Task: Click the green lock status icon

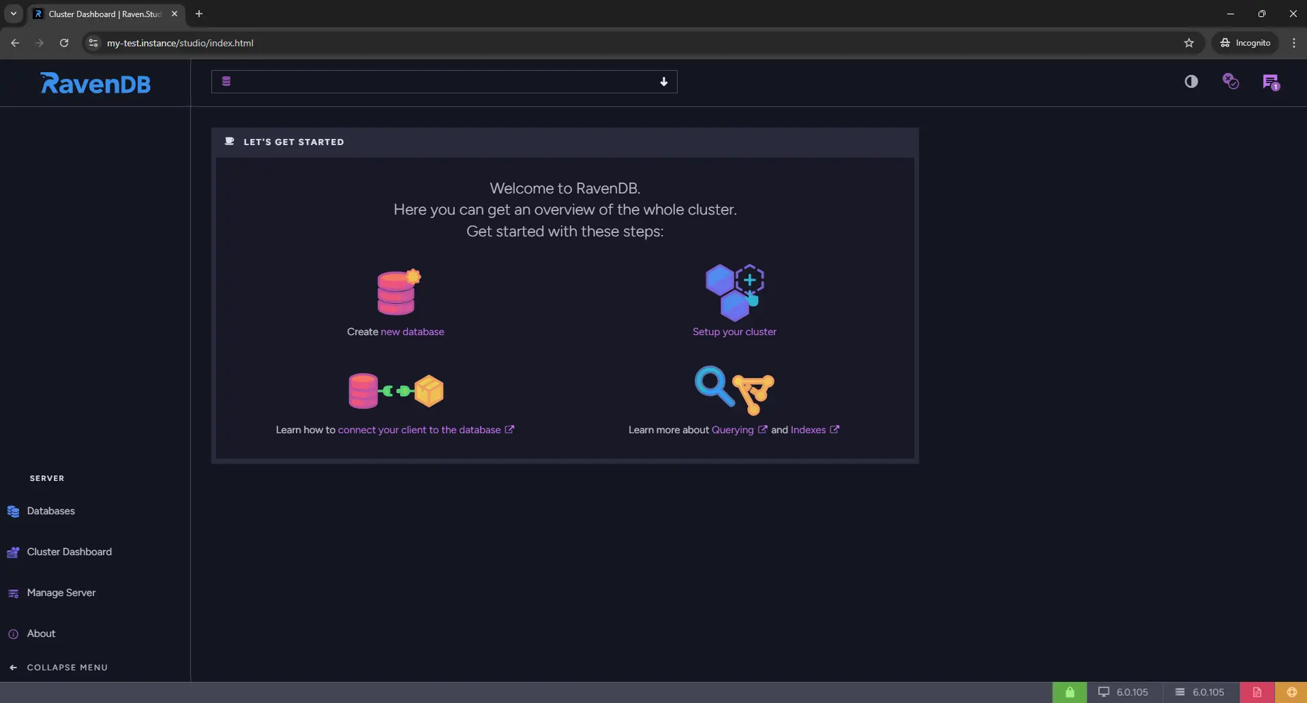Action: pos(1070,692)
